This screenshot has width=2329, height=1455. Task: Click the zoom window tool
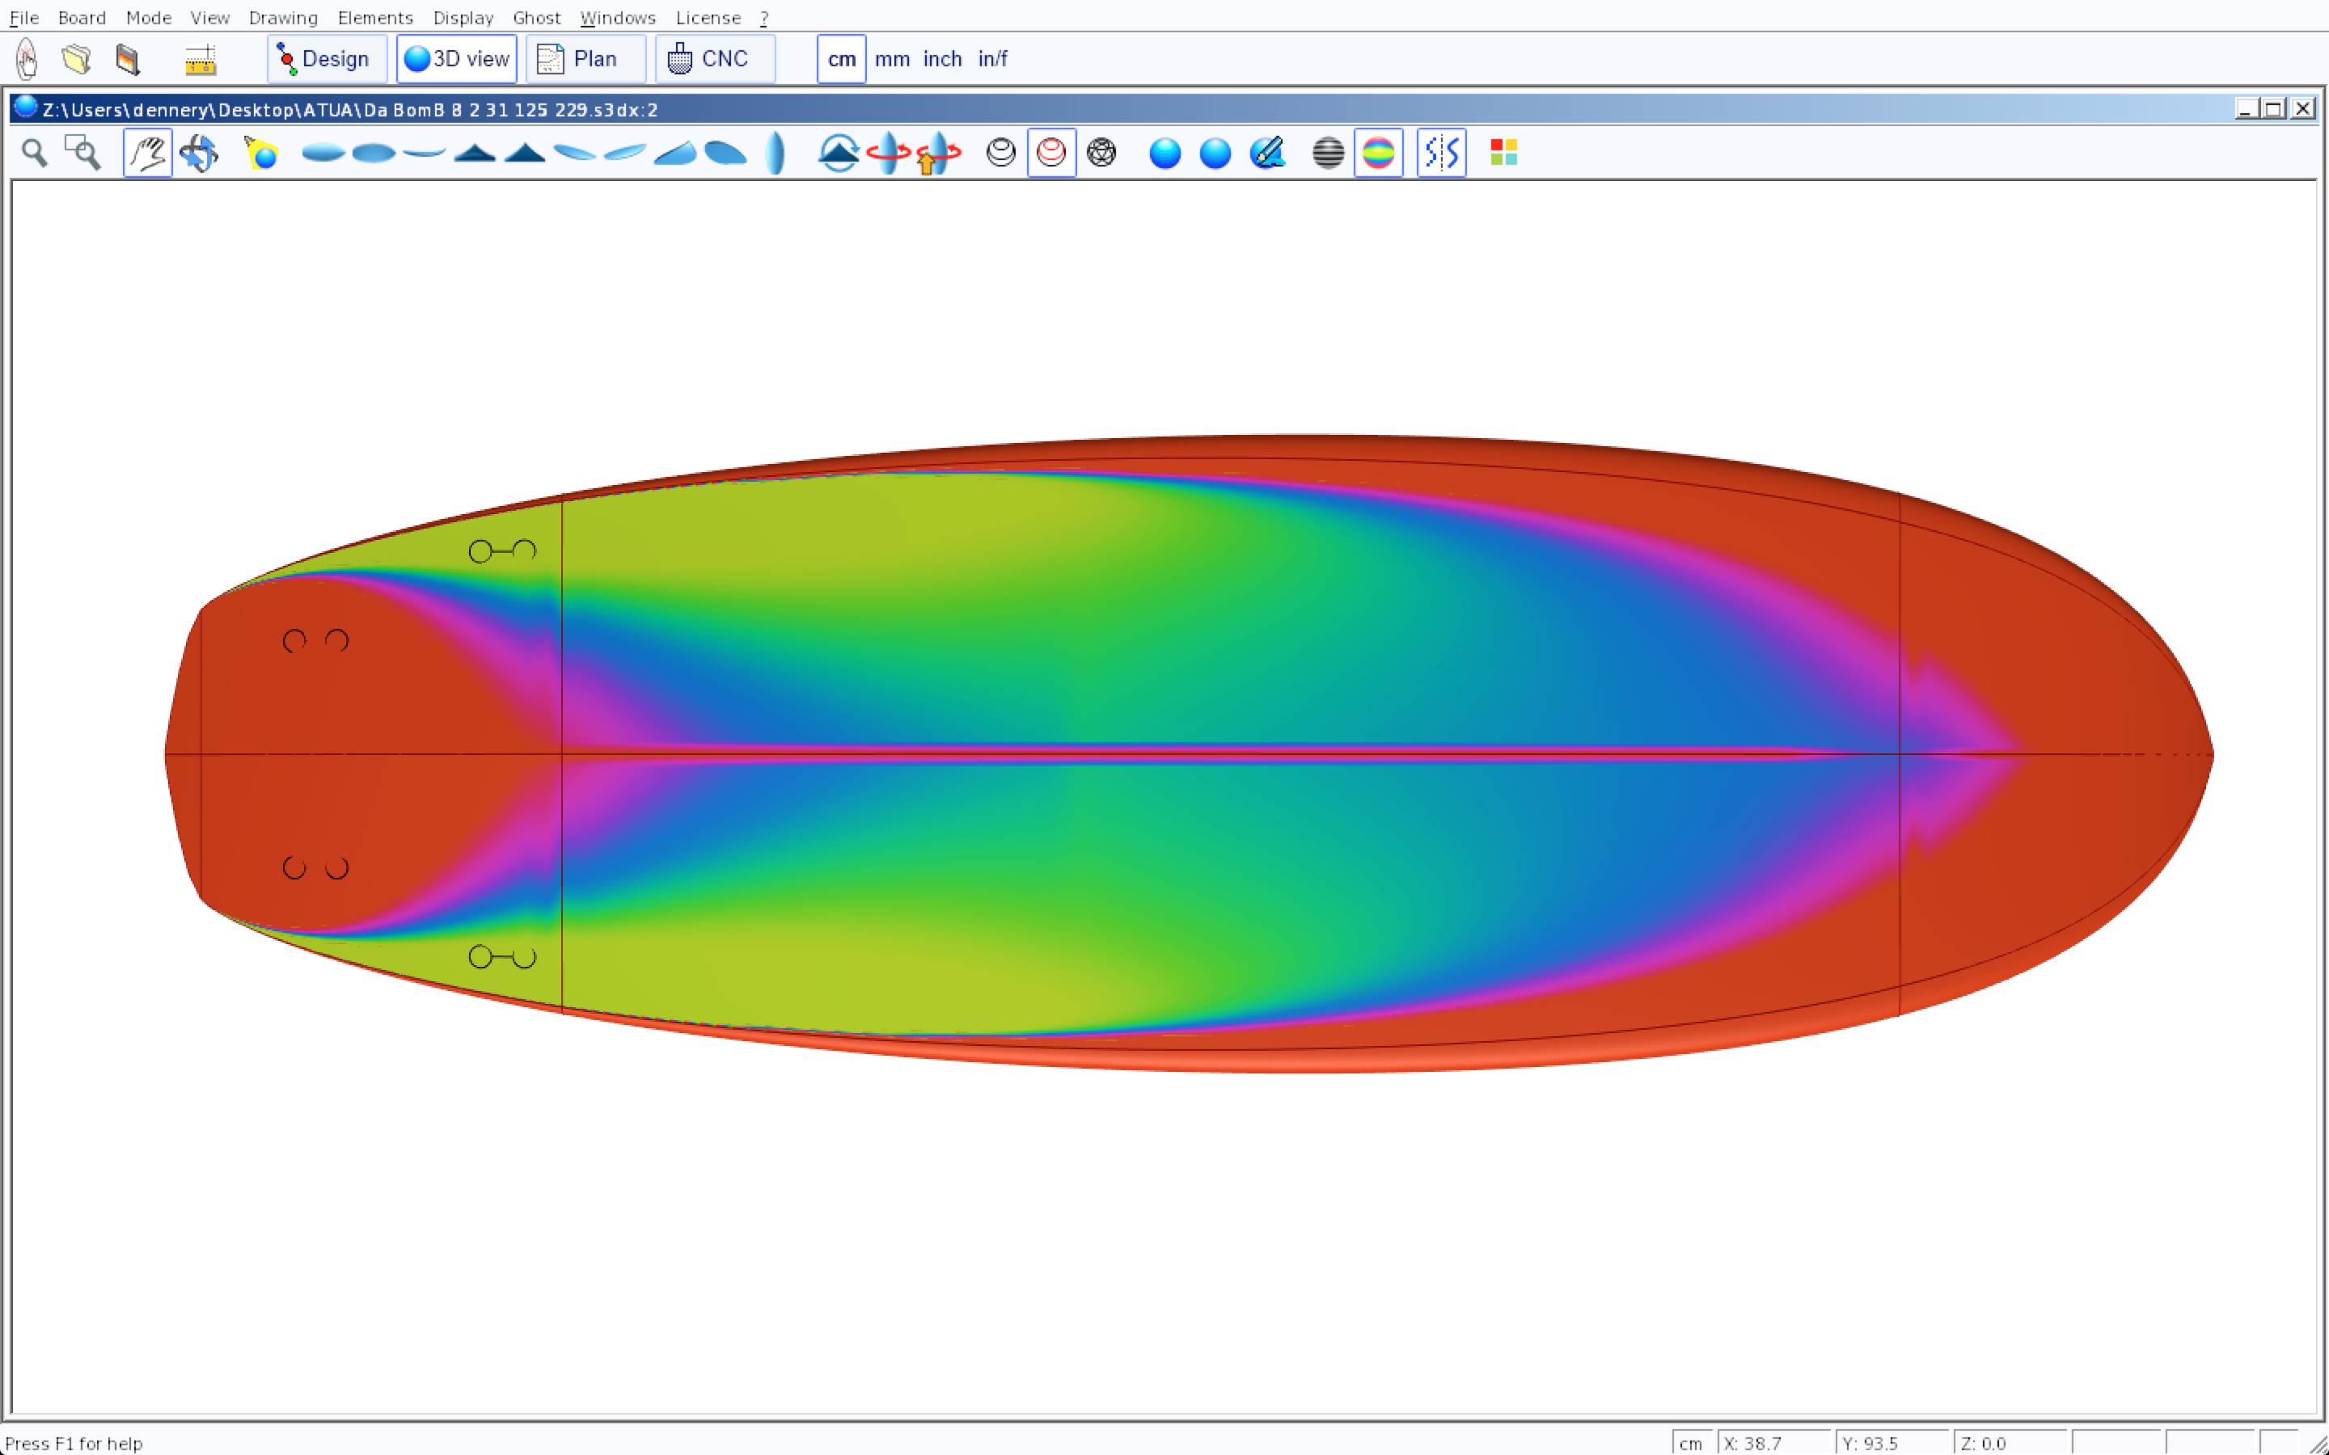(82, 153)
